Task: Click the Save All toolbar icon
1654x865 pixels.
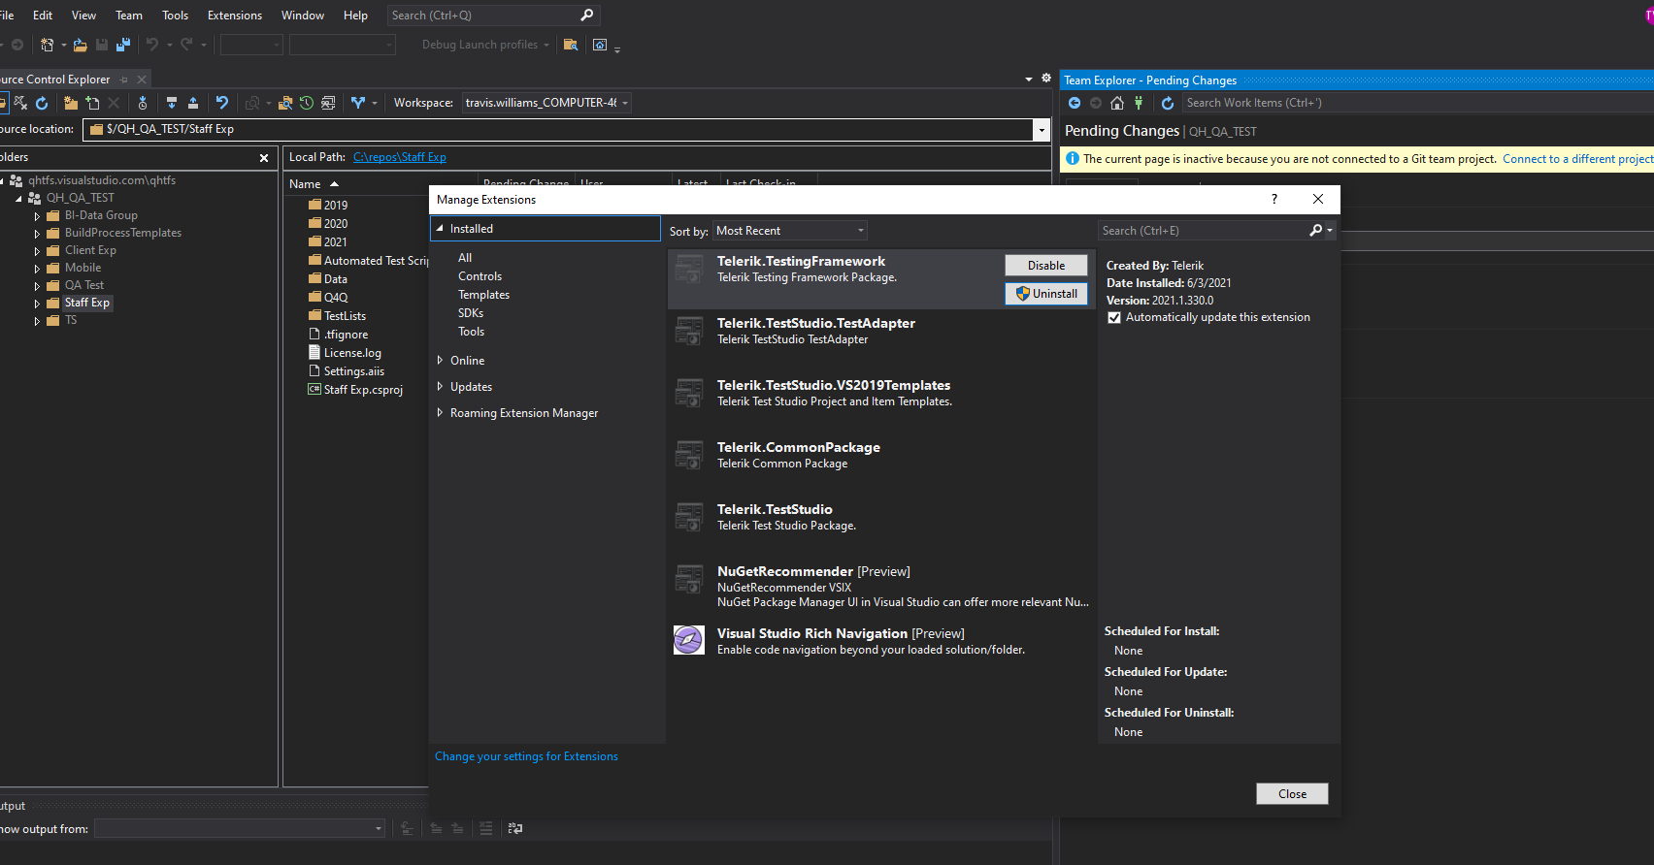Action: point(123,45)
